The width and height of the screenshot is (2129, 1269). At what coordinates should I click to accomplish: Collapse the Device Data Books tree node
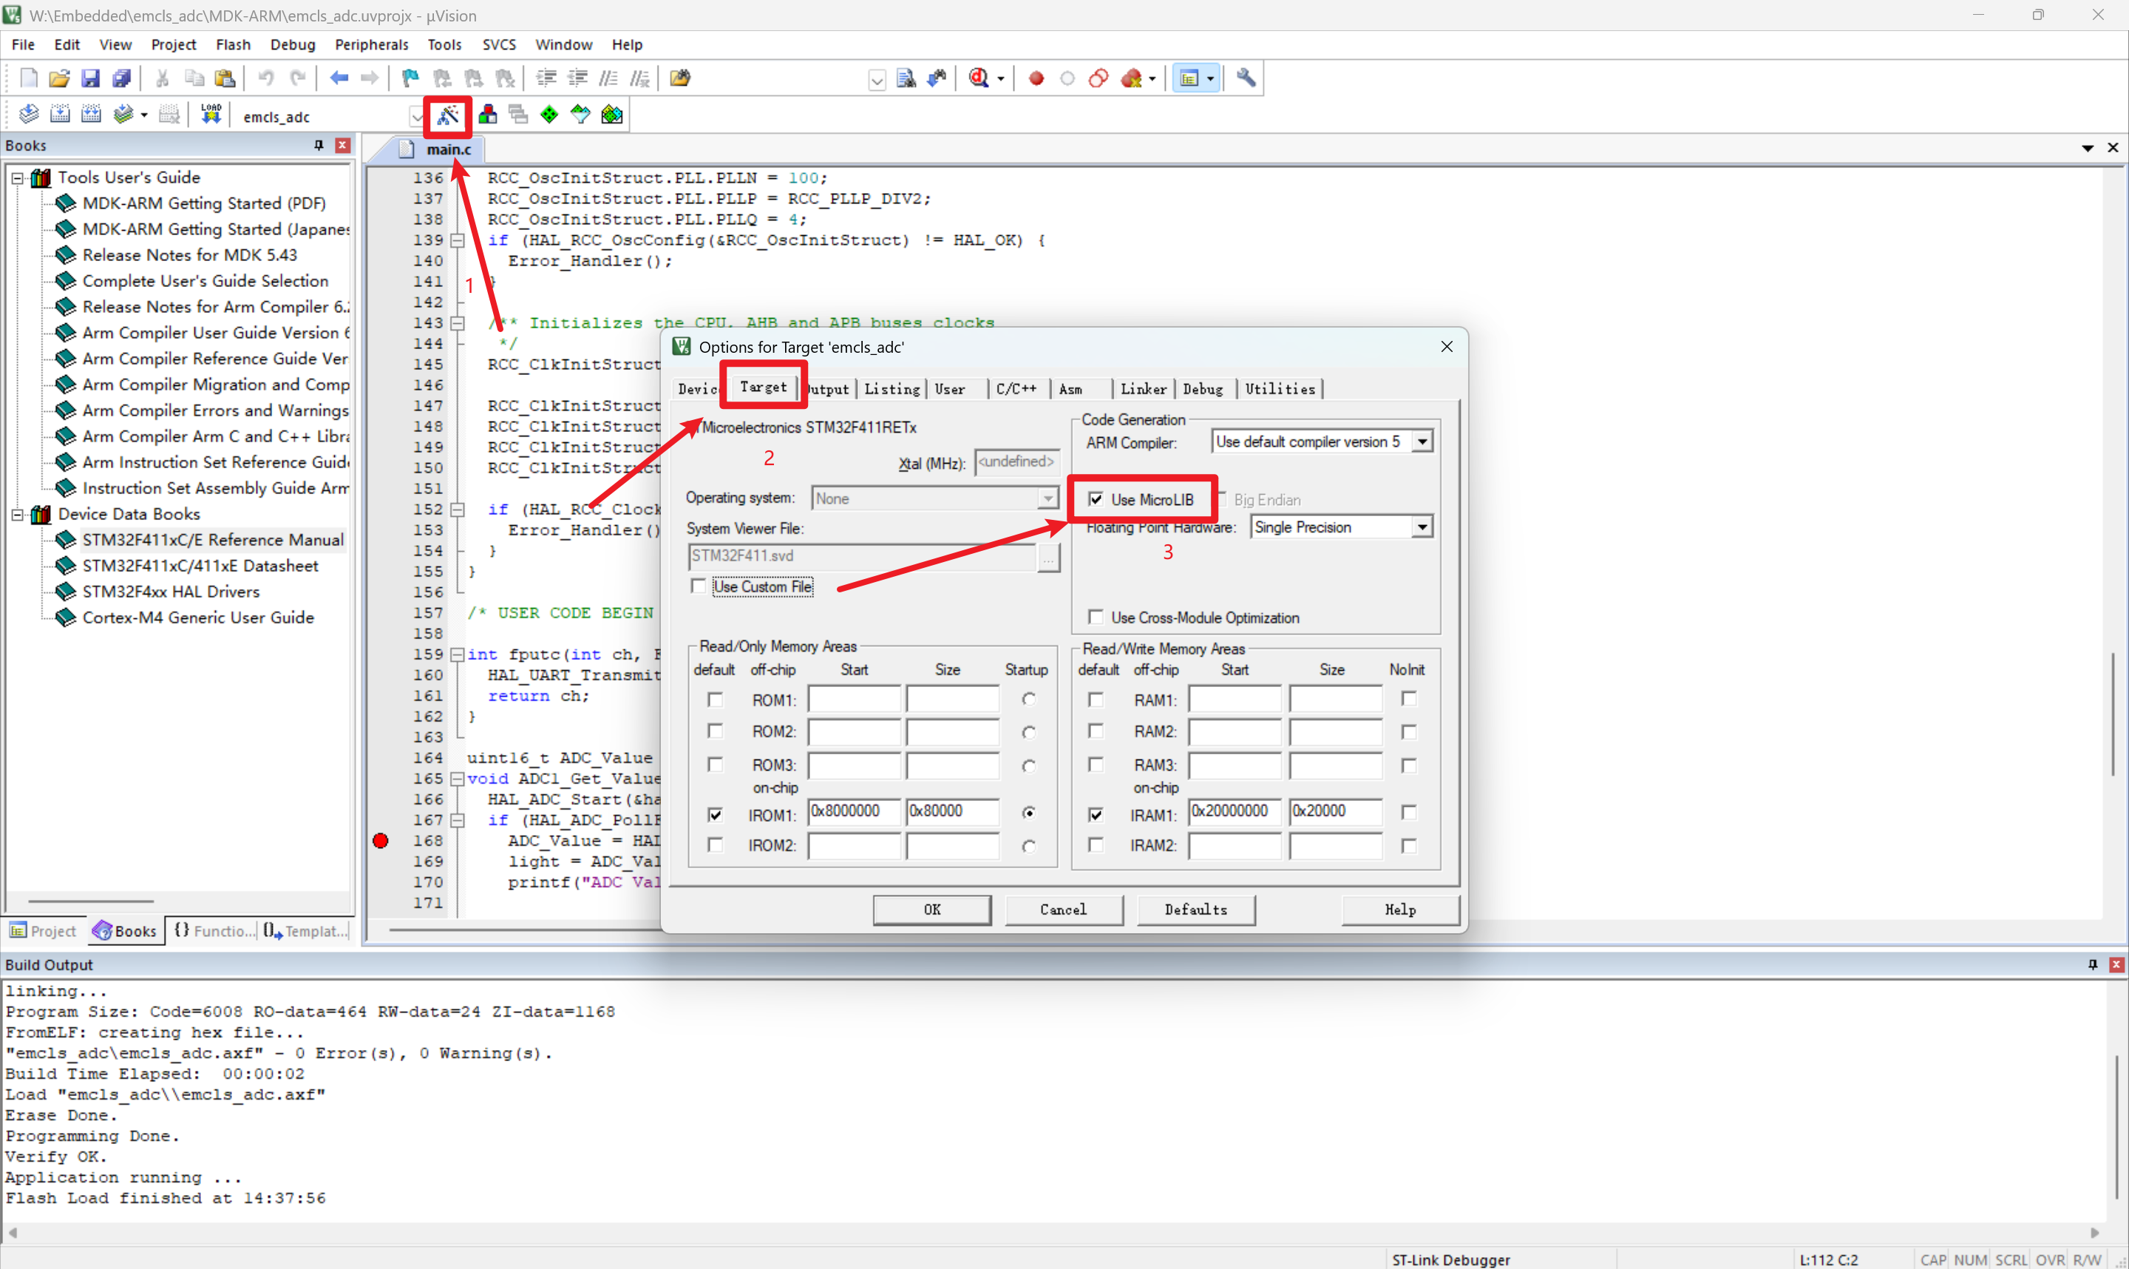tap(17, 515)
